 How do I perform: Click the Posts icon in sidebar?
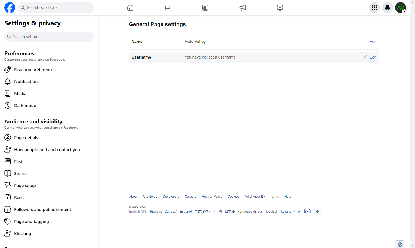8,161
